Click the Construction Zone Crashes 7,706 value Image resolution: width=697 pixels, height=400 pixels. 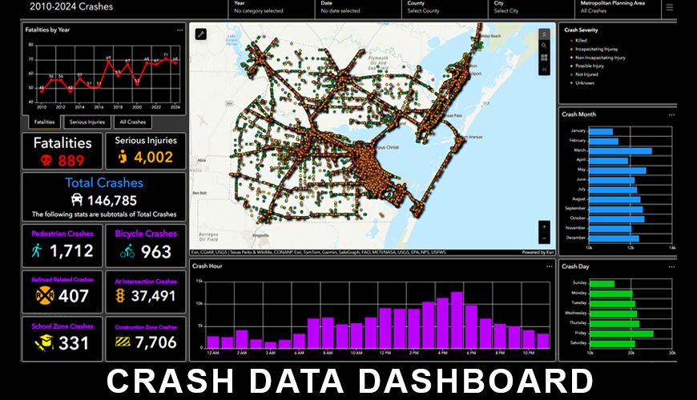click(x=155, y=342)
